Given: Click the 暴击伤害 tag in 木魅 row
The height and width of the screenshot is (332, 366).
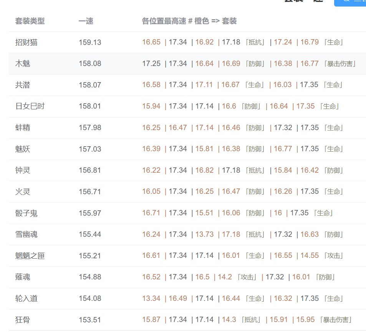Looking at the screenshot, I should pos(340,64).
